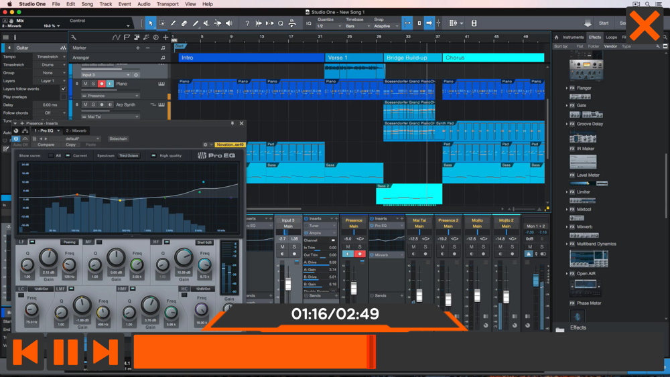
Task: Toggle Show curve All option
Action: click(51, 156)
